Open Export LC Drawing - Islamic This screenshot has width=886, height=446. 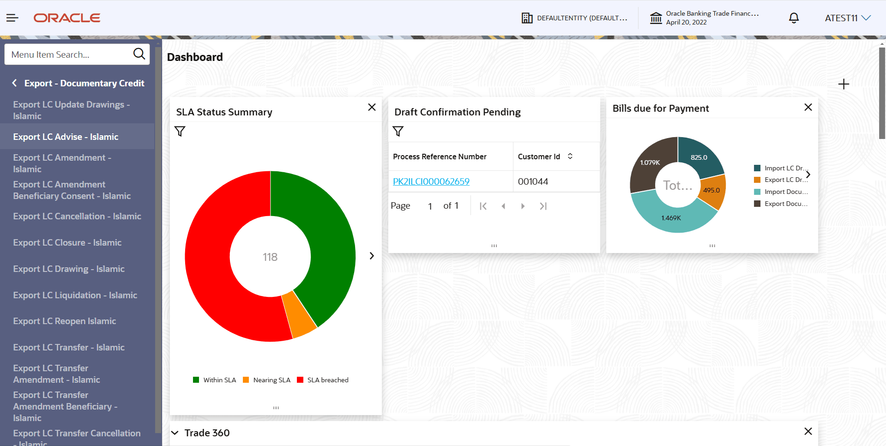(x=77, y=269)
